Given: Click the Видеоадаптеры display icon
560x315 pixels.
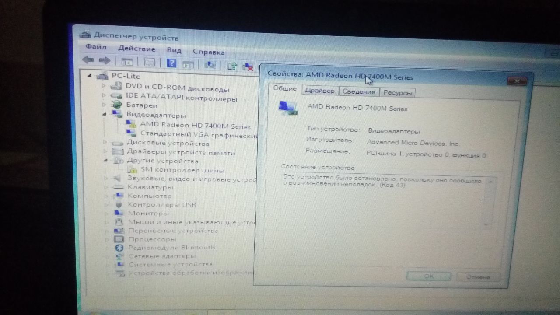Looking at the screenshot, I should [117, 114].
